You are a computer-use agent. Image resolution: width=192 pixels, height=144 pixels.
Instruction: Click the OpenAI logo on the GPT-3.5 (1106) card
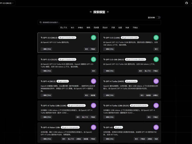pos(156,37)
